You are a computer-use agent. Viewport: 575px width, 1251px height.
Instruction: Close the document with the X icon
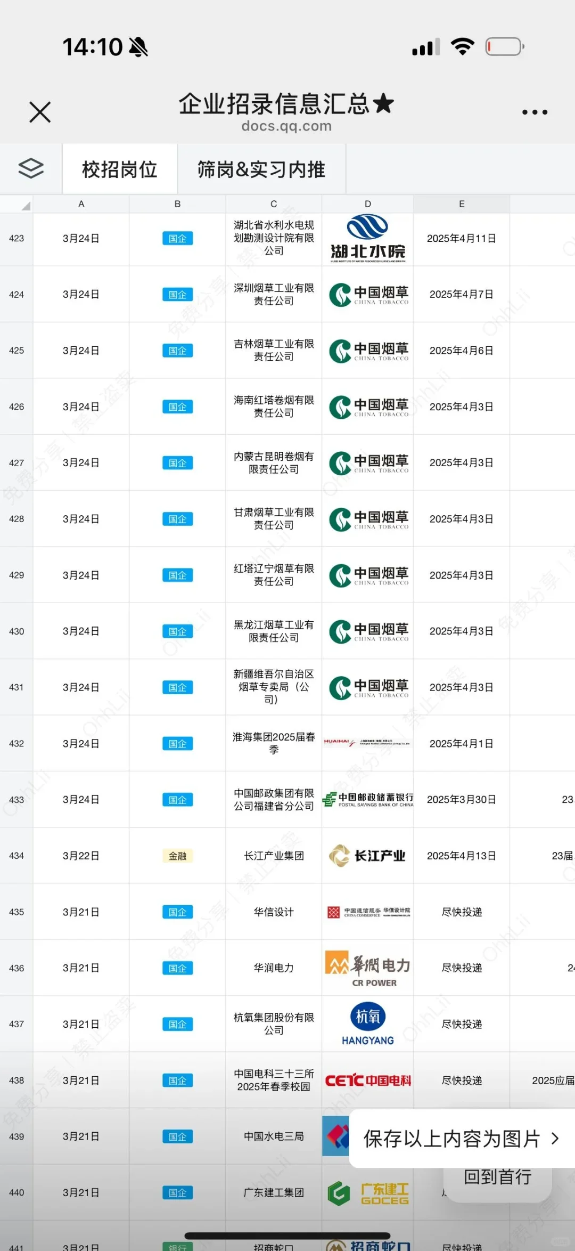40,112
